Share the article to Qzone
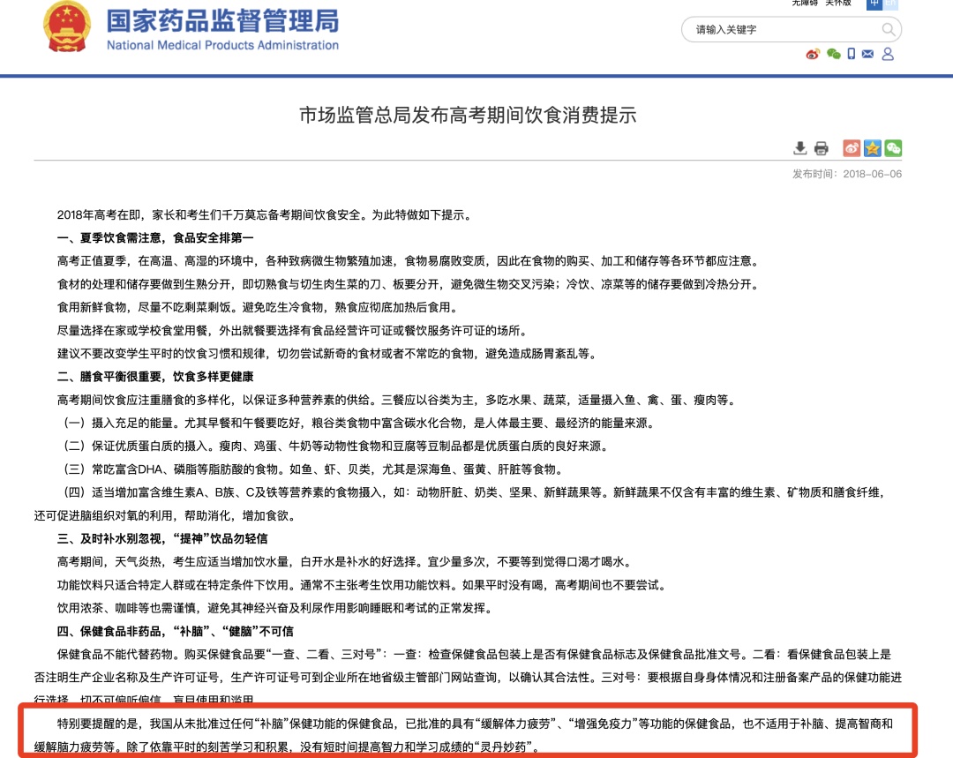The height and width of the screenshot is (758, 953). click(x=873, y=148)
